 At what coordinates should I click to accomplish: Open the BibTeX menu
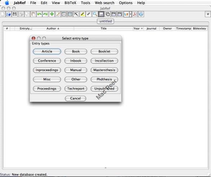point(70,3)
